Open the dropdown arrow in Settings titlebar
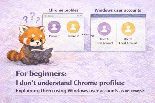The width and height of the screenshot is (155, 103). [x=75, y=16]
